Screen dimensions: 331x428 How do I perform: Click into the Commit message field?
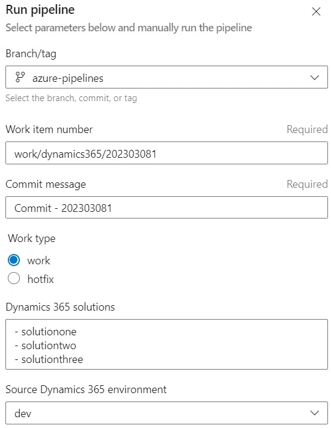[x=167, y=208]
